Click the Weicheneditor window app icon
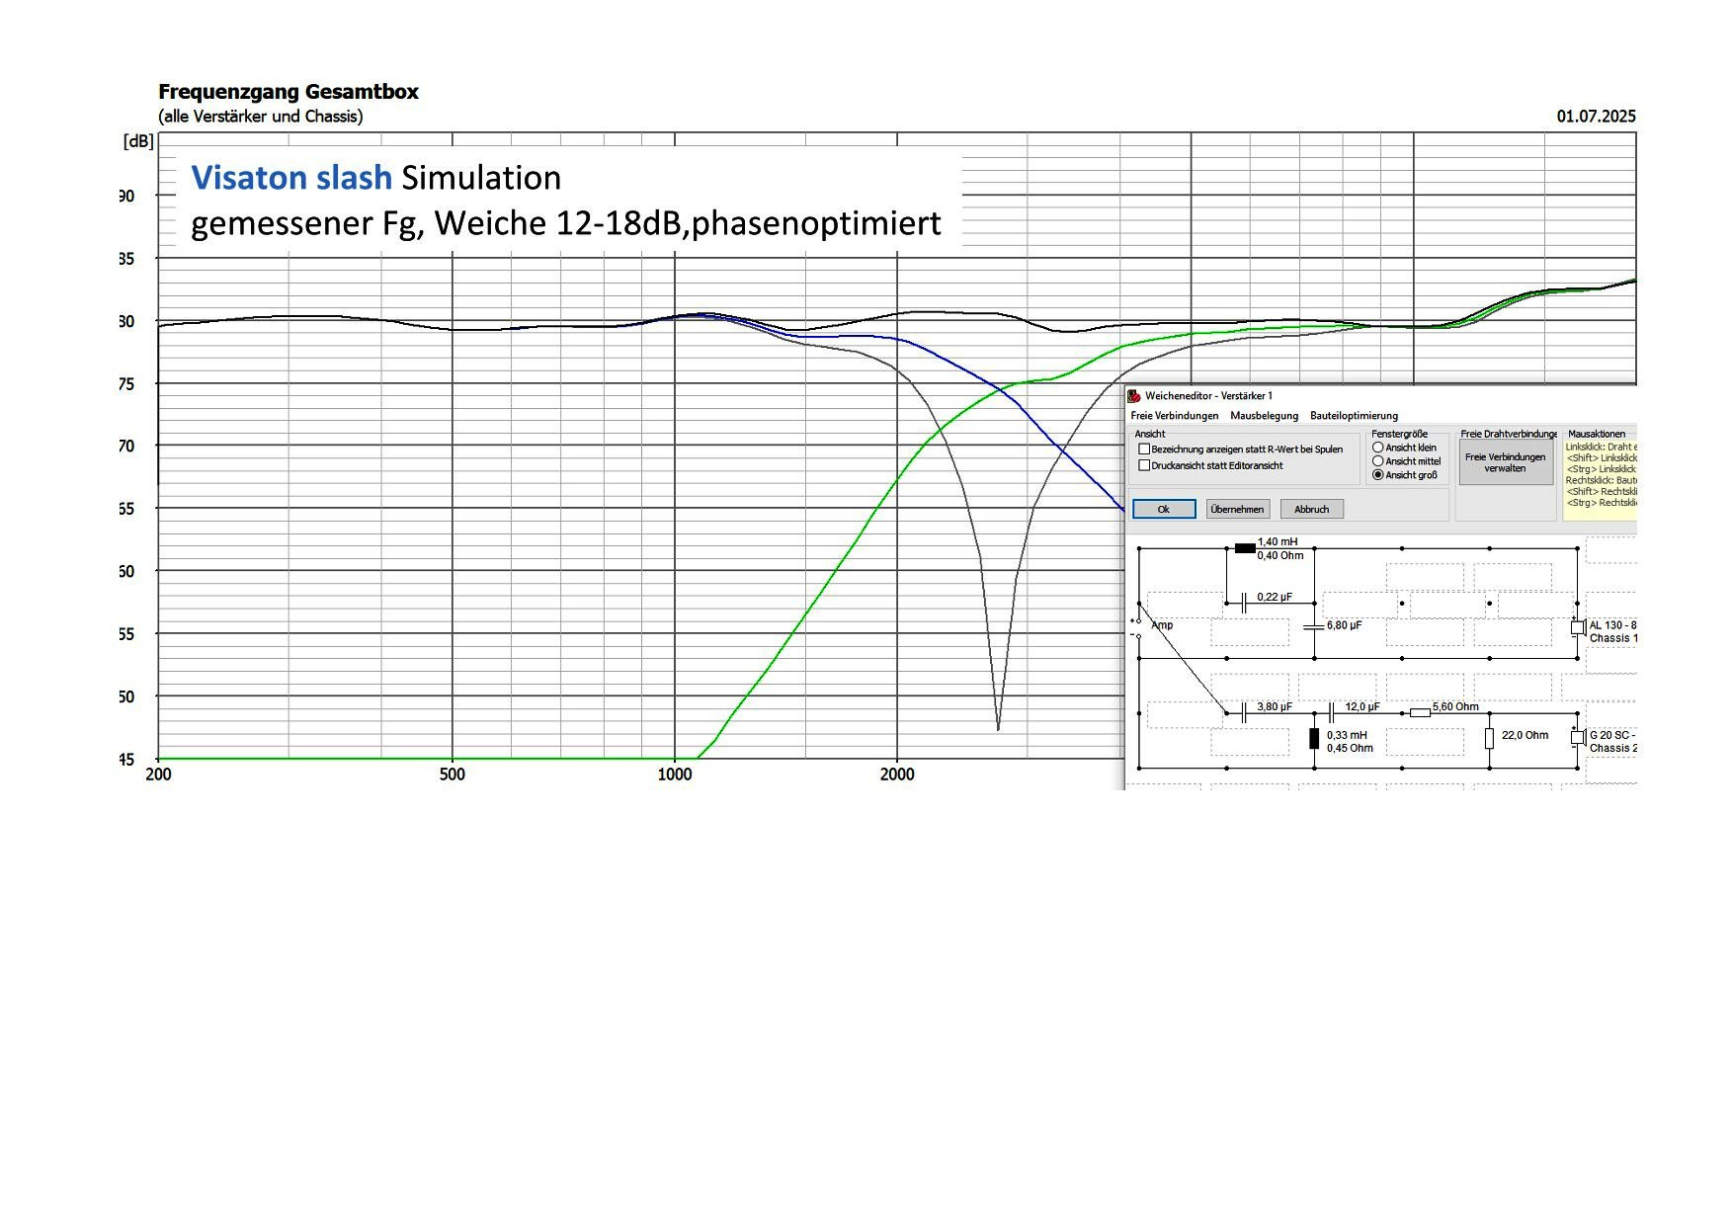The height and width of the screenshot is (1225, 1732). pos(1134,396)
